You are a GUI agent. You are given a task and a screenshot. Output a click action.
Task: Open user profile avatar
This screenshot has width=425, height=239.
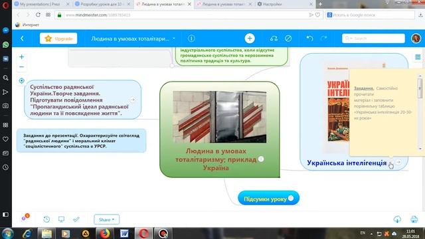[x=416, y=39]
